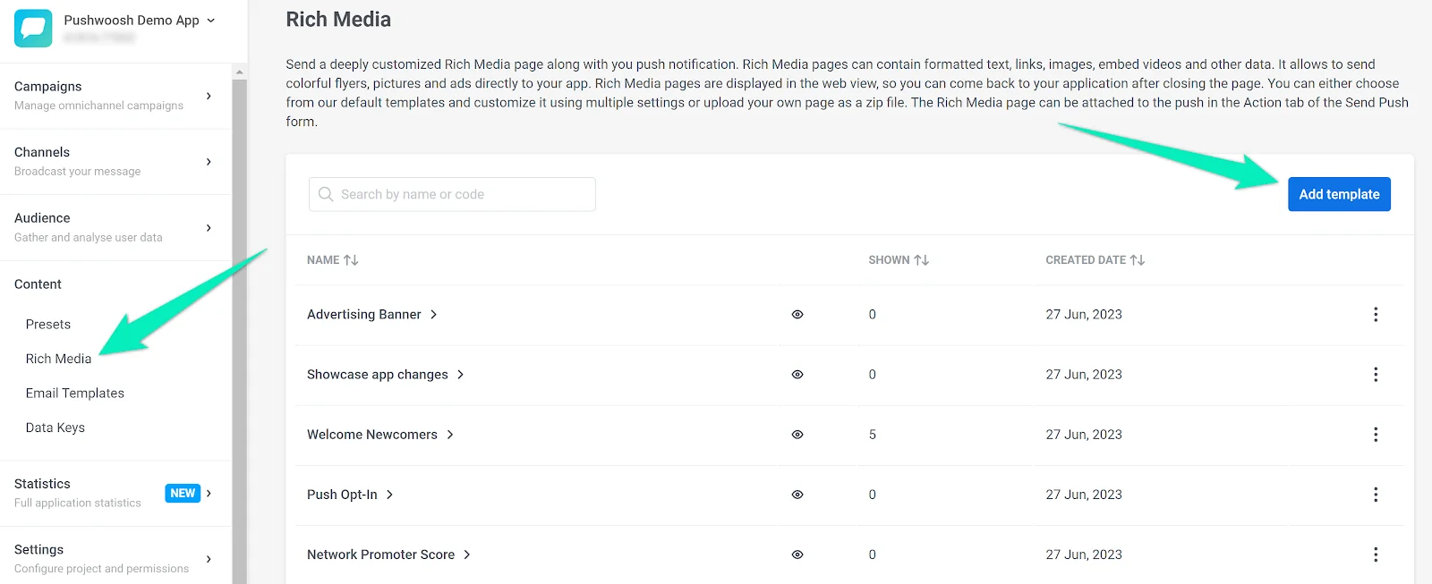Open kebab menu for Network Promoter Score
The width and height of the screenshot is (1432, 584).
pyautogui.click(x=1375, y=554)
